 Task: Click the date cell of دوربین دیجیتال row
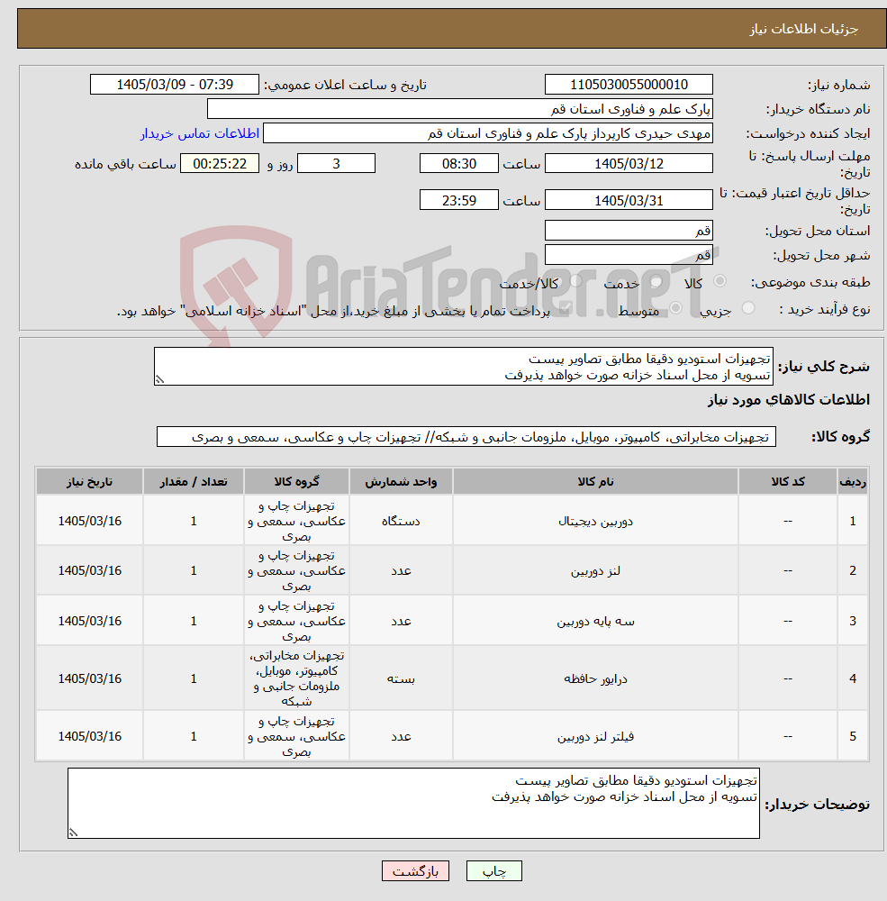pyautogui.click(x=90, y=521)
